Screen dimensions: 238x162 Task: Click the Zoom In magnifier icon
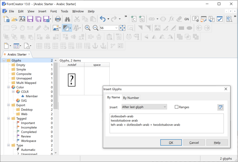[x=88, y=28]
